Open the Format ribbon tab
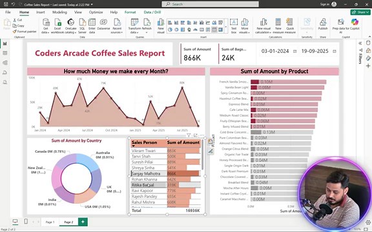The width and height of the screenshot is (372, 232). click(130, 12)
